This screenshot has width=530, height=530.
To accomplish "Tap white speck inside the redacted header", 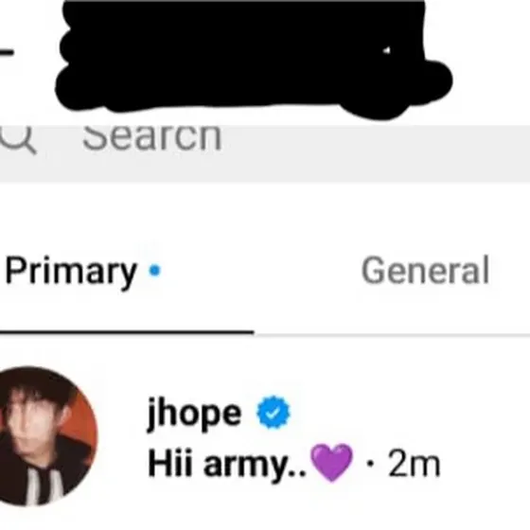I will pyautogui.click(x=387, y=51).
